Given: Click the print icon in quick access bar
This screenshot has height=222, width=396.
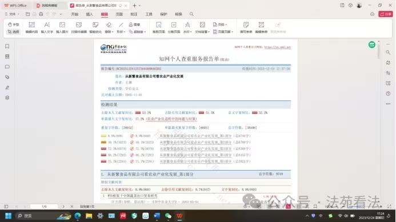Looking at the screenshot, I should coord(41,14).
